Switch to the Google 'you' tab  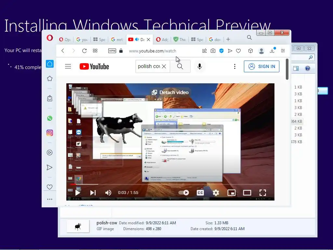click(82, 39)
